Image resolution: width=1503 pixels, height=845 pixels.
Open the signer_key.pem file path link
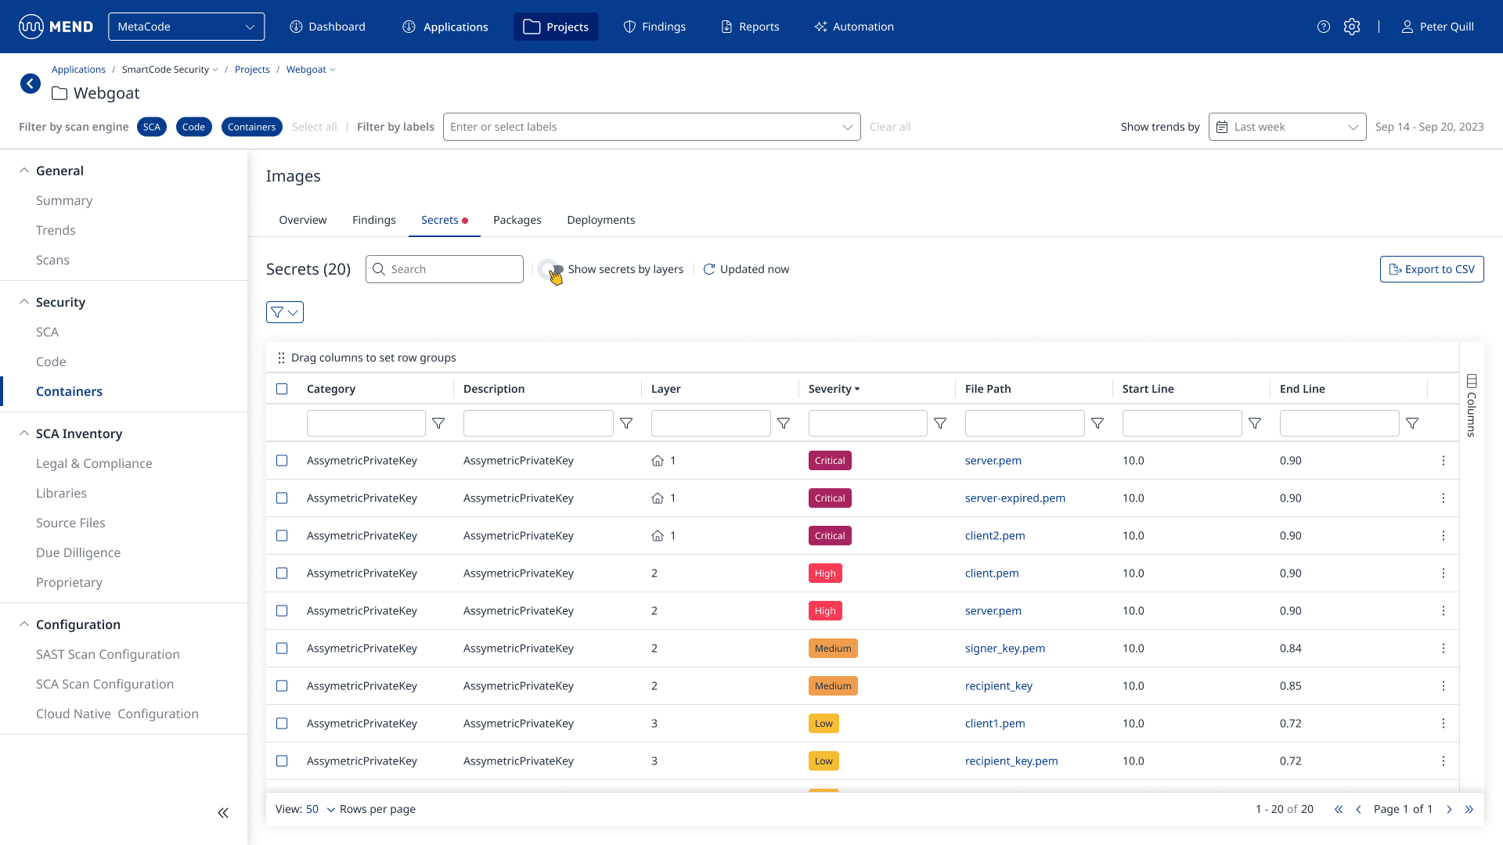point(1004,648)
